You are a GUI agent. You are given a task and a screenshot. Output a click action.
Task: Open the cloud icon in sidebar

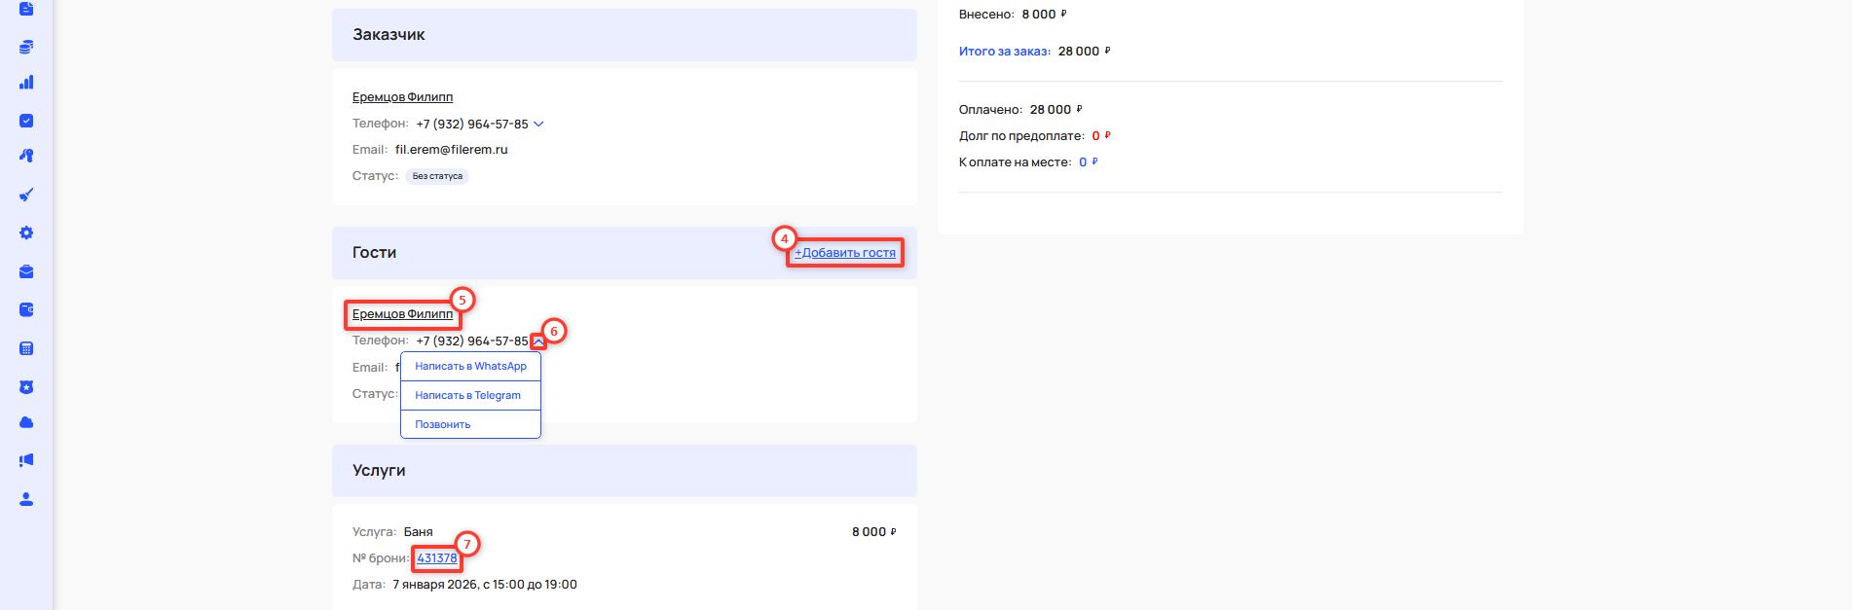[26, 422]
